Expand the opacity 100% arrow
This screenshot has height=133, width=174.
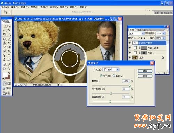point(164,33)
